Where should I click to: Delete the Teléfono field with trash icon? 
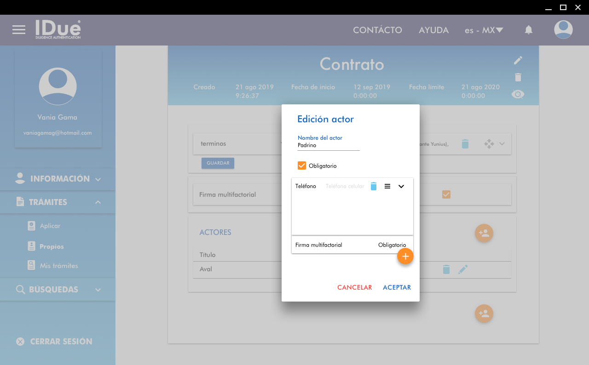click(374, 186)
